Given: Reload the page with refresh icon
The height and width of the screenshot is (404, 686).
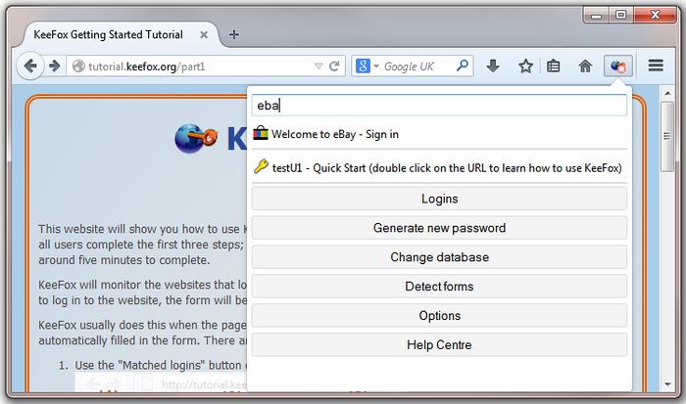Looking at the screenshot, I should point(334,67).
